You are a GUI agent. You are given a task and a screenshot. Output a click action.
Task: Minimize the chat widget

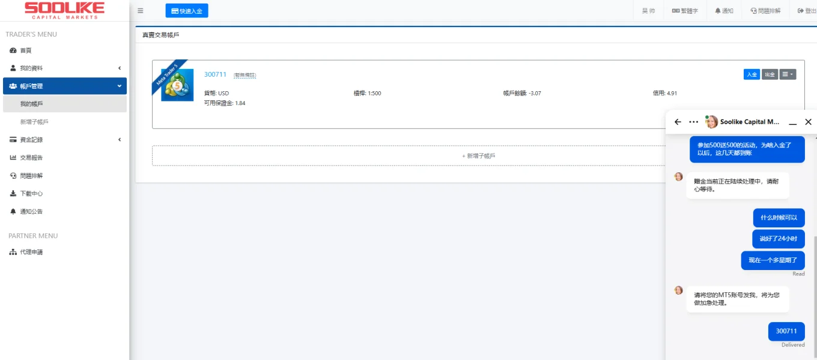(x=793, y=122)
